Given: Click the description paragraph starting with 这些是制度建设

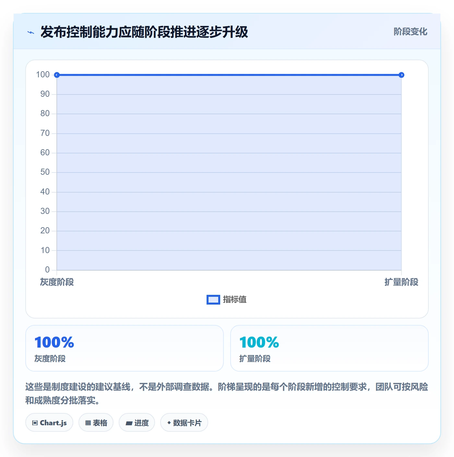Looking at the screenshot, I should (x=227, y=394).
